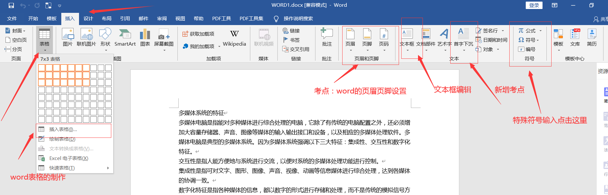The height and width of the screenshot is (195, 608).
Task: Click 获取加载项 get add-ins
Action: [198, 34]
